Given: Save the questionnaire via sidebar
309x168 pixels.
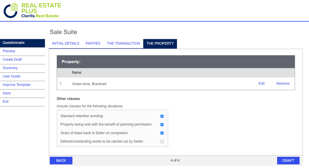Looking at the screenshot, I should 6,93.
